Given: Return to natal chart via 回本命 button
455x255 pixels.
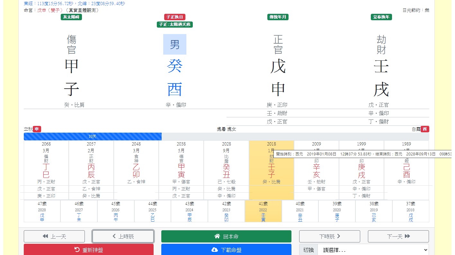Looking at the screenshot, I should (x=226, y=236).
